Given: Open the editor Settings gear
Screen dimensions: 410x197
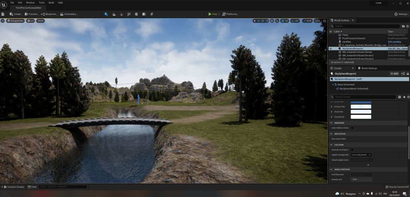Looking at the screenshot, I should [x=401, y=14].
